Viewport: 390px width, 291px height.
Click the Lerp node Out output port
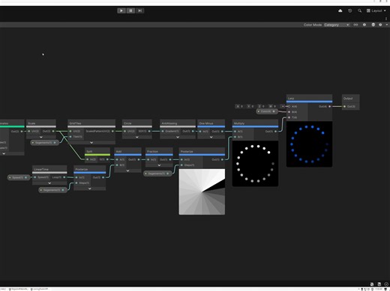(x=329, y=106)
